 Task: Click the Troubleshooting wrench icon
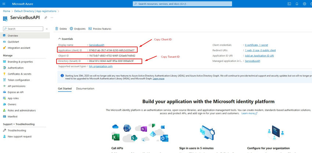4,130
